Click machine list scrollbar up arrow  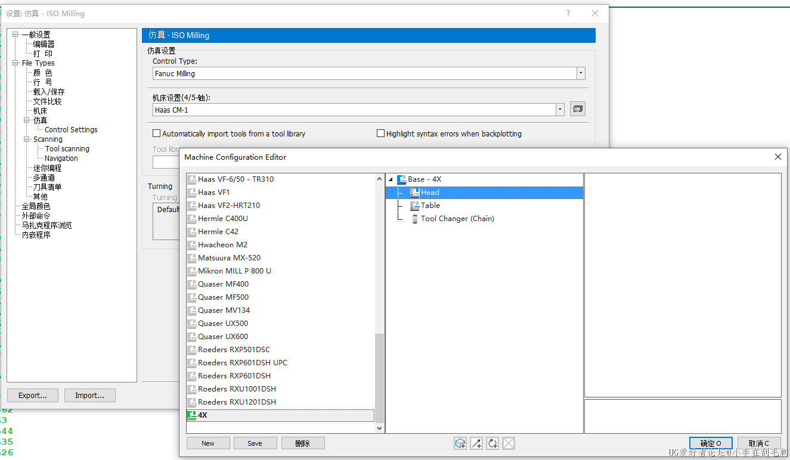380,179
